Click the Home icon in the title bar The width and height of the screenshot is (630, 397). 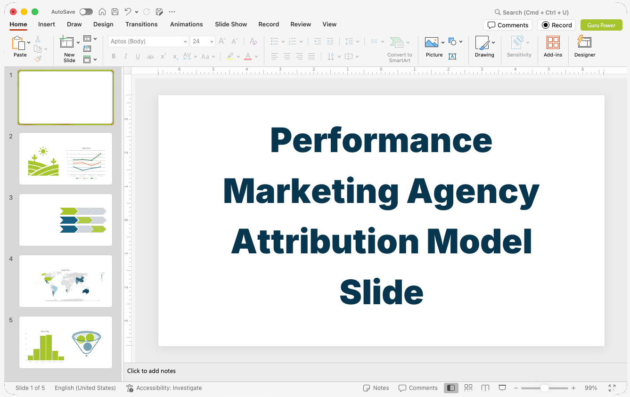[102, 12]
